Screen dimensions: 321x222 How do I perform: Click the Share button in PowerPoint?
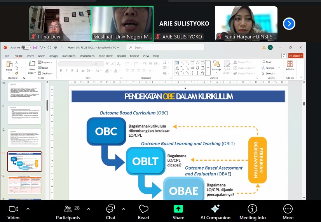coord(296,56)
